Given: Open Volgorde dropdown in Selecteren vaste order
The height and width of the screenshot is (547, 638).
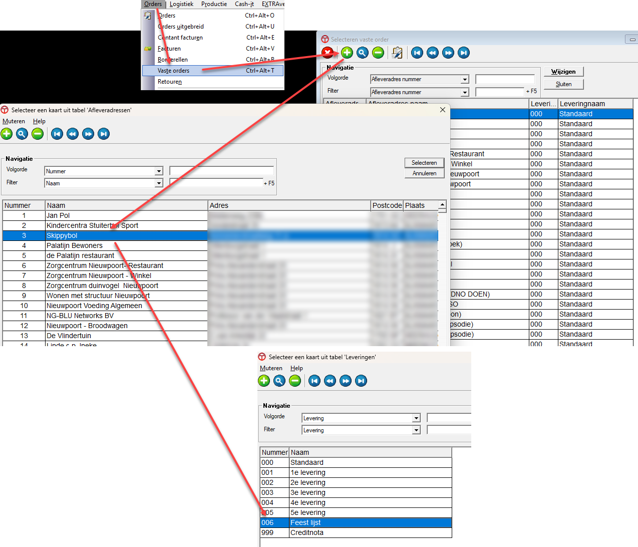Looking at the screenshot, I should pyautogui.click(x=465, y=79).
